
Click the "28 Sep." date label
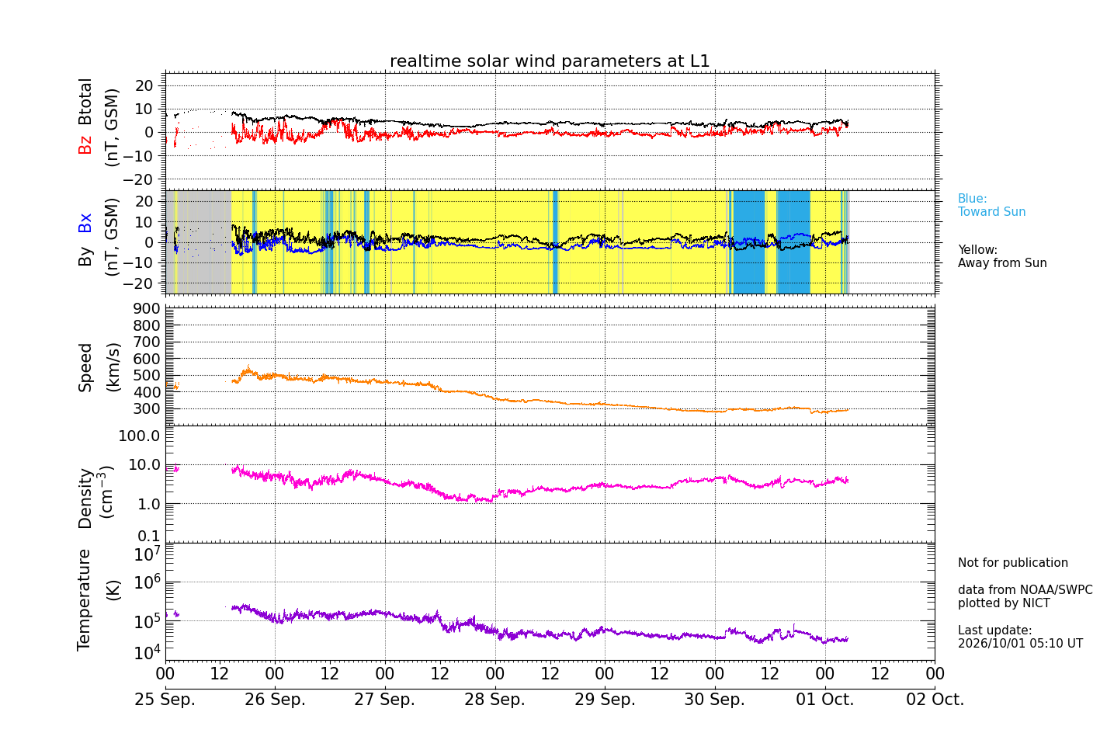click(495, 700)
